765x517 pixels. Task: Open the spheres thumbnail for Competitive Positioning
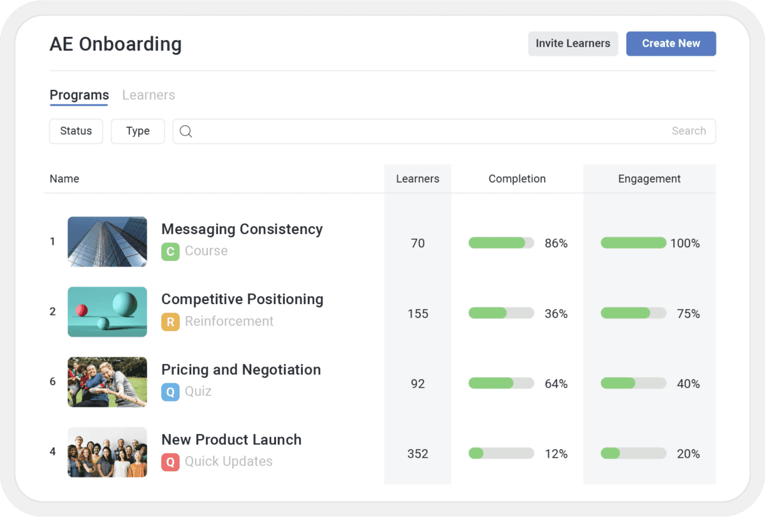pyautogui.click(x=107, y=312)
